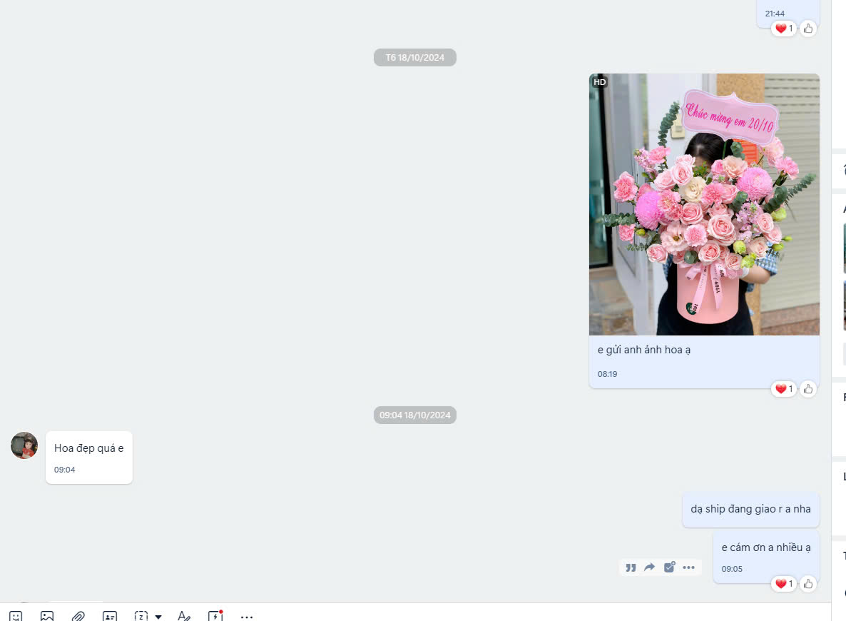Attach a file with the paperclip icon
The height and width of the screenshot is (621, 846).
[x=78, y=616]
